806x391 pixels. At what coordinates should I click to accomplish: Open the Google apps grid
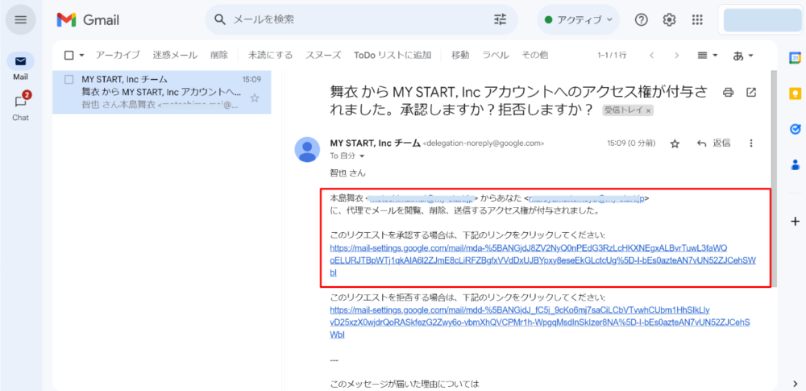[x=697, y=20]
